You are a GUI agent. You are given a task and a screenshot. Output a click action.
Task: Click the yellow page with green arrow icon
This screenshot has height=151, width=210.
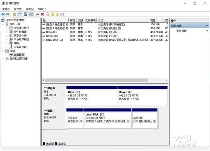pyautogui.click(x=52, y=14)
